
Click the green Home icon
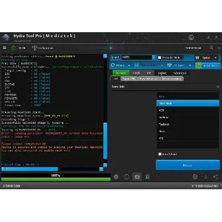[13, 48]
